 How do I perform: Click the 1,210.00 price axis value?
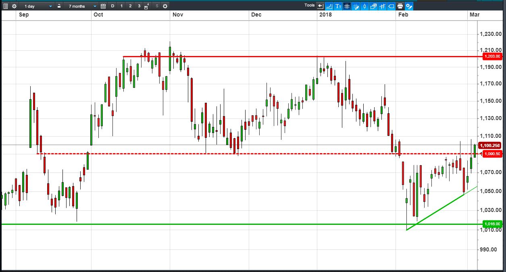point(491,50)
